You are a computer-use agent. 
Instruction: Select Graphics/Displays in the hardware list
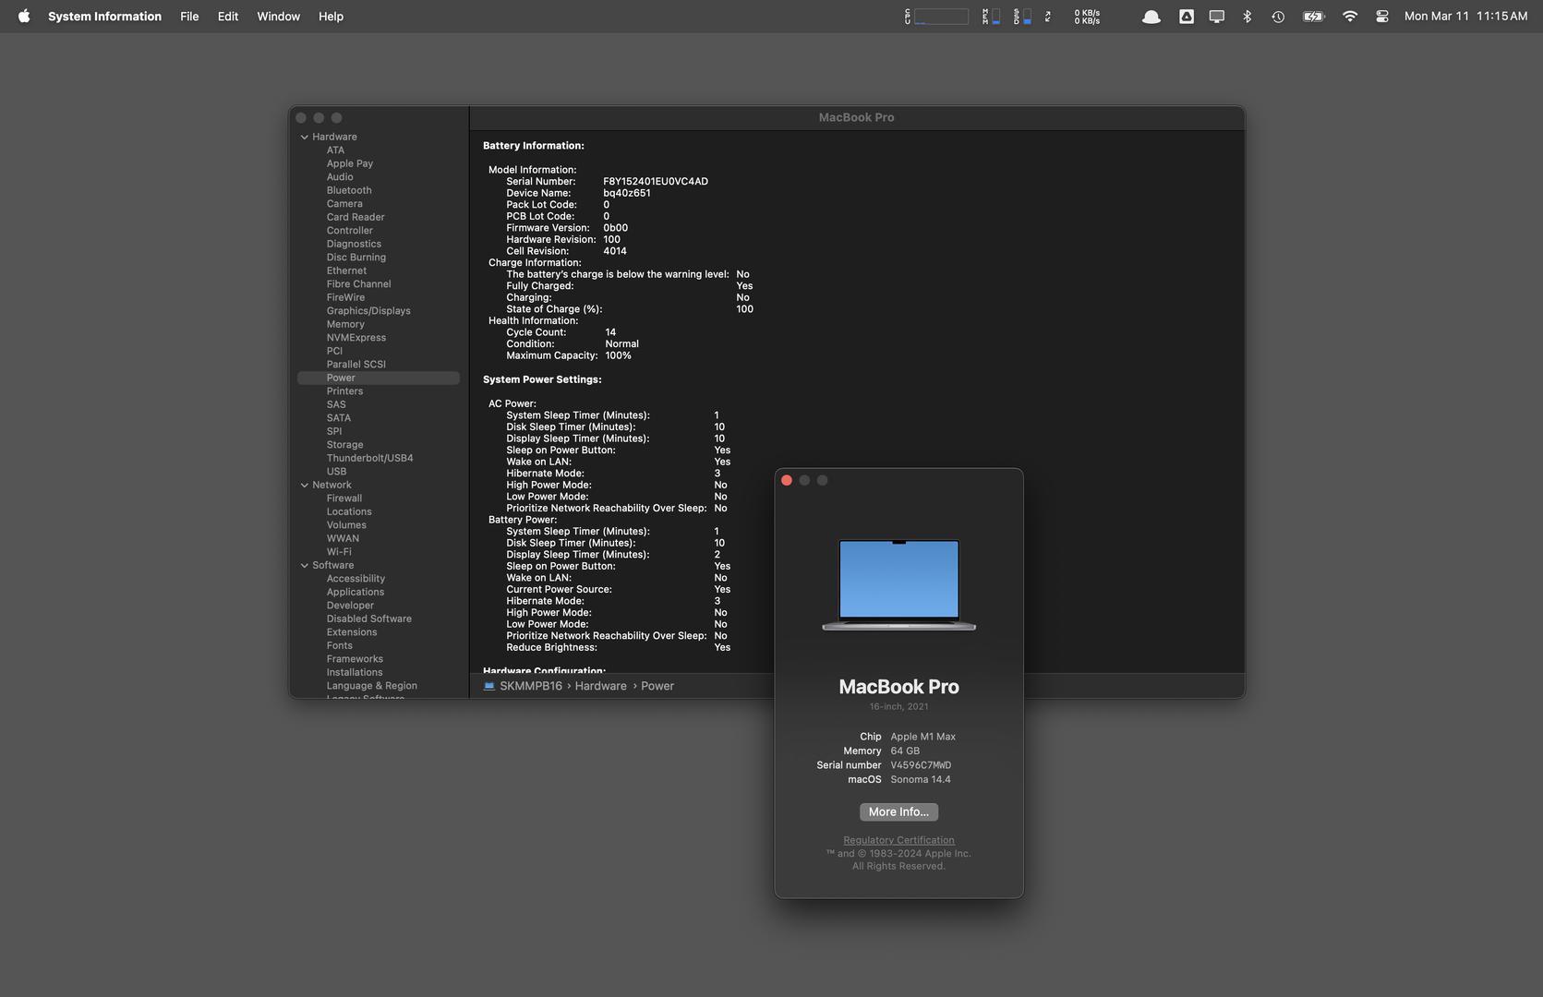(368, 311)
